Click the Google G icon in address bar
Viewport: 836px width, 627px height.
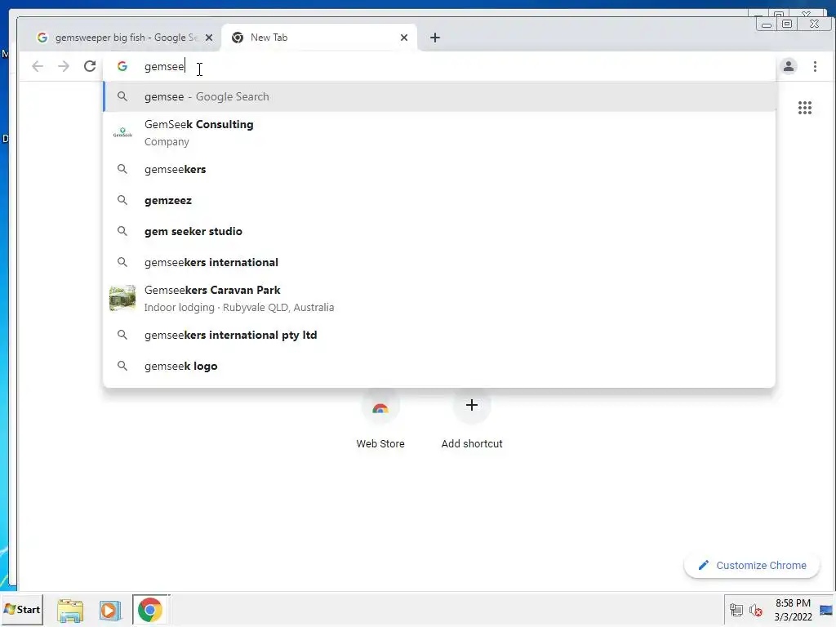(122, 66)
